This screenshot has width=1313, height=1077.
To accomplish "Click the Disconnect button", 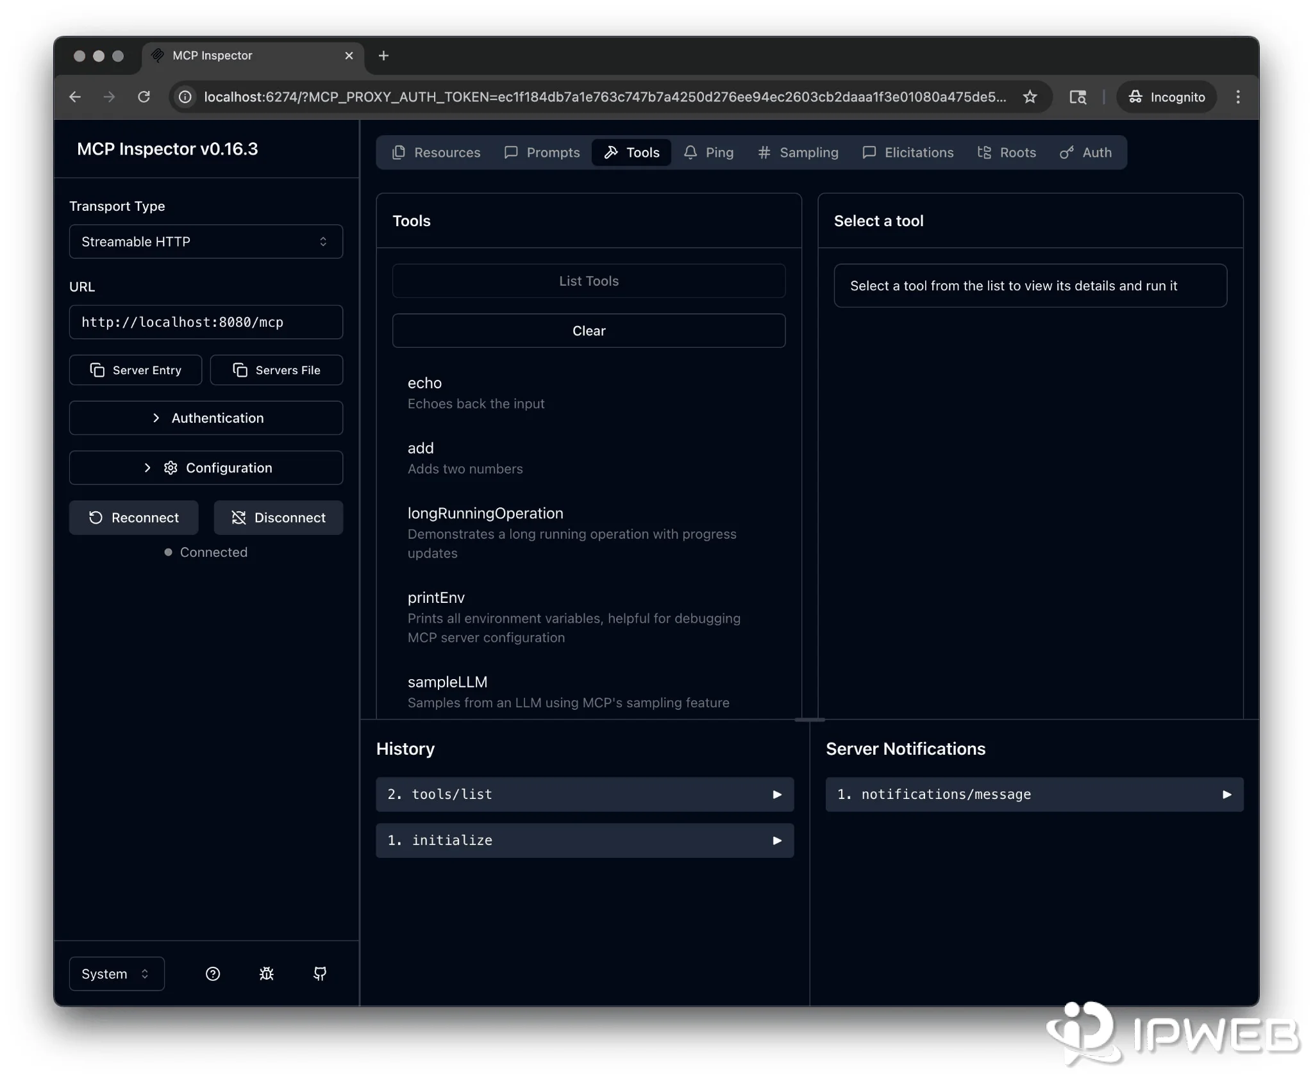I will tap(278, 518).
